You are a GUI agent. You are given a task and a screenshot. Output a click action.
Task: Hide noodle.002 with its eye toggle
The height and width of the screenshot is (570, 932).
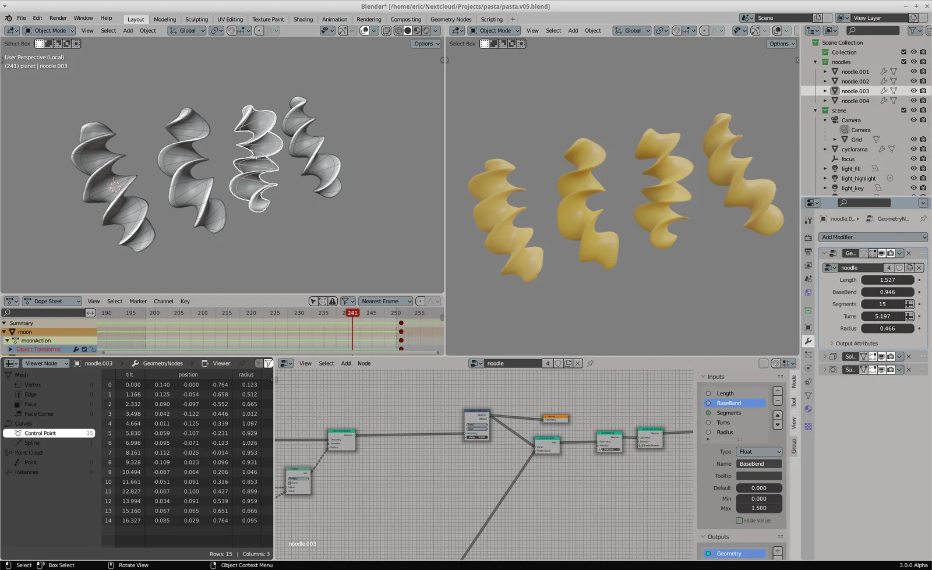tap(914, 81)
